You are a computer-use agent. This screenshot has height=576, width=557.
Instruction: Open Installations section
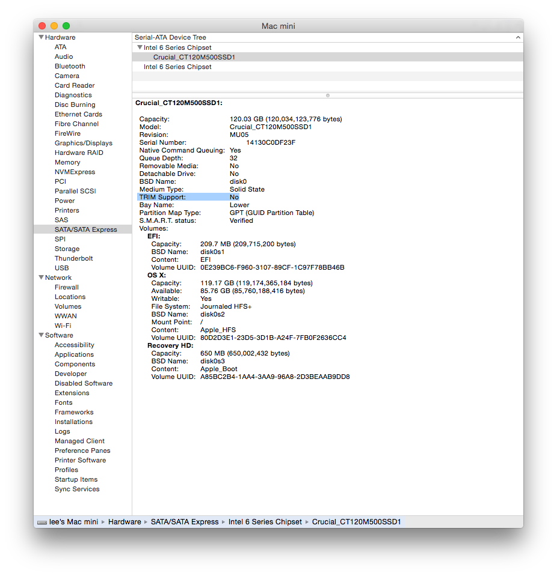73,422
